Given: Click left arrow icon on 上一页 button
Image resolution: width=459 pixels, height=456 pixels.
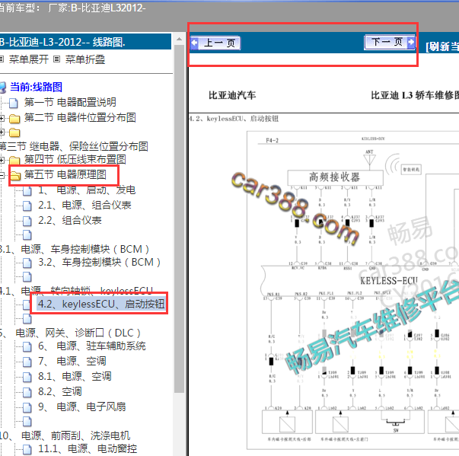Looking at the screenshot, I should pyautogui.click(x=194, y=43).
